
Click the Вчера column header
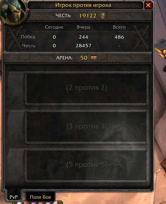83,27
